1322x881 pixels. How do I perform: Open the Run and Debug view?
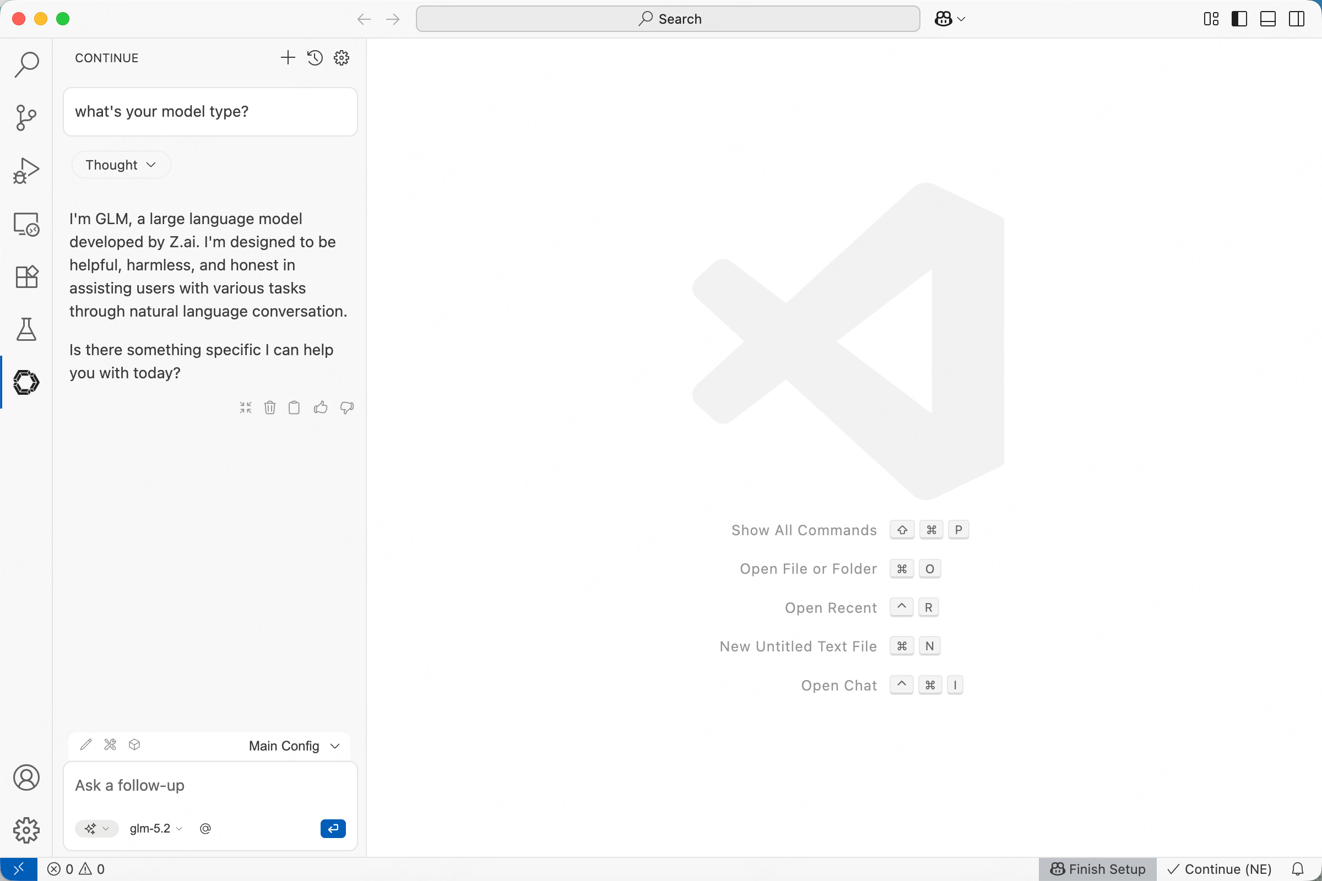tap(26, 170)
